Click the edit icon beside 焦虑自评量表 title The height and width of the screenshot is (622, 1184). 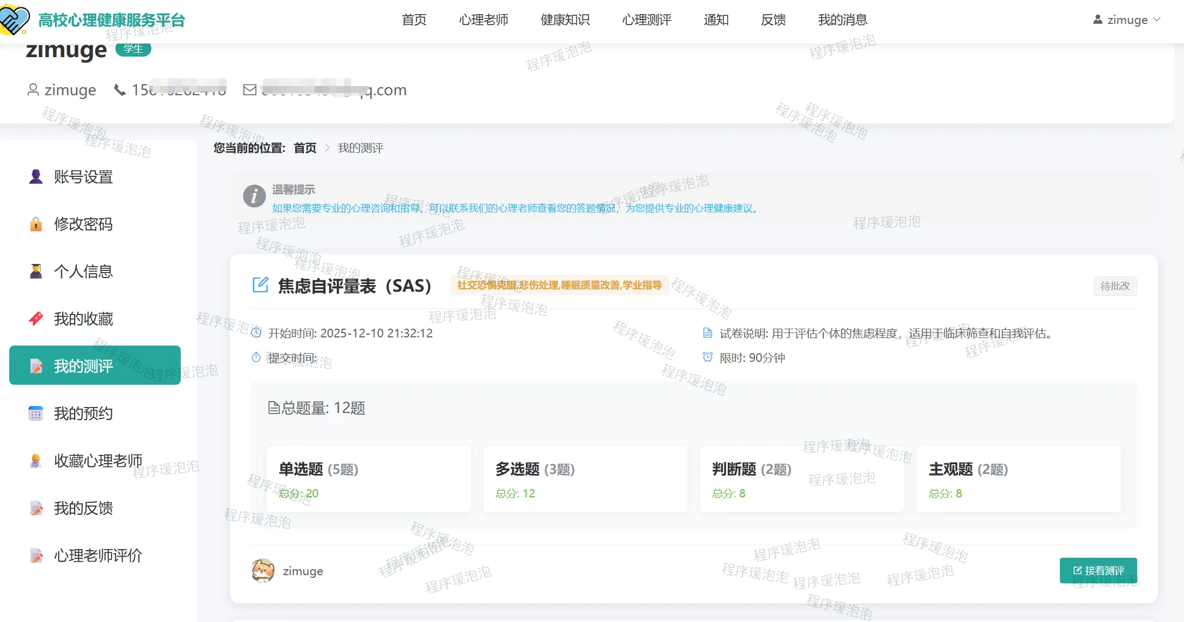point(260,285)
